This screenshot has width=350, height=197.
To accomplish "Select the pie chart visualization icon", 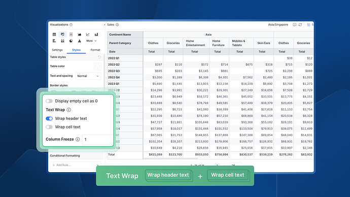I will [x=71, y=41].
